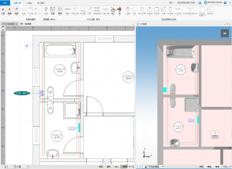Click the 顶部 view cube in 3D view

tap(225, 33)
